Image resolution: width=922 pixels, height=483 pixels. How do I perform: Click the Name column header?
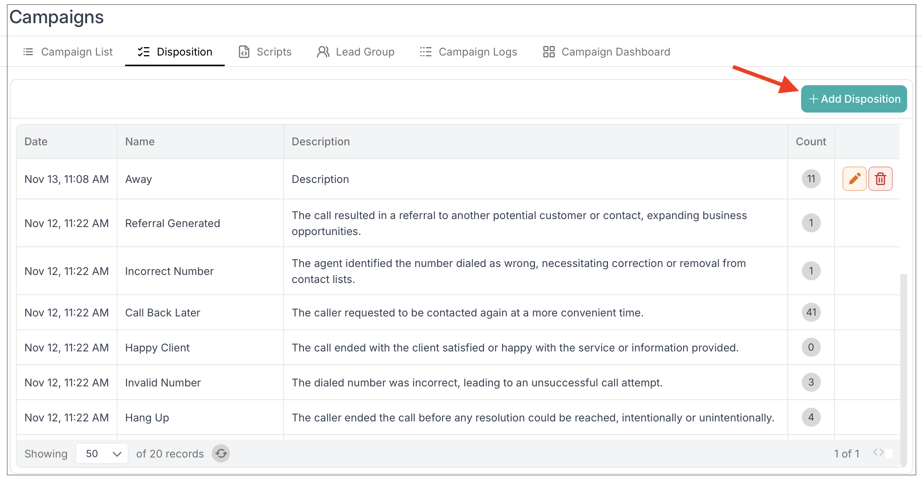pyautogui.click(x=140, y=141)
